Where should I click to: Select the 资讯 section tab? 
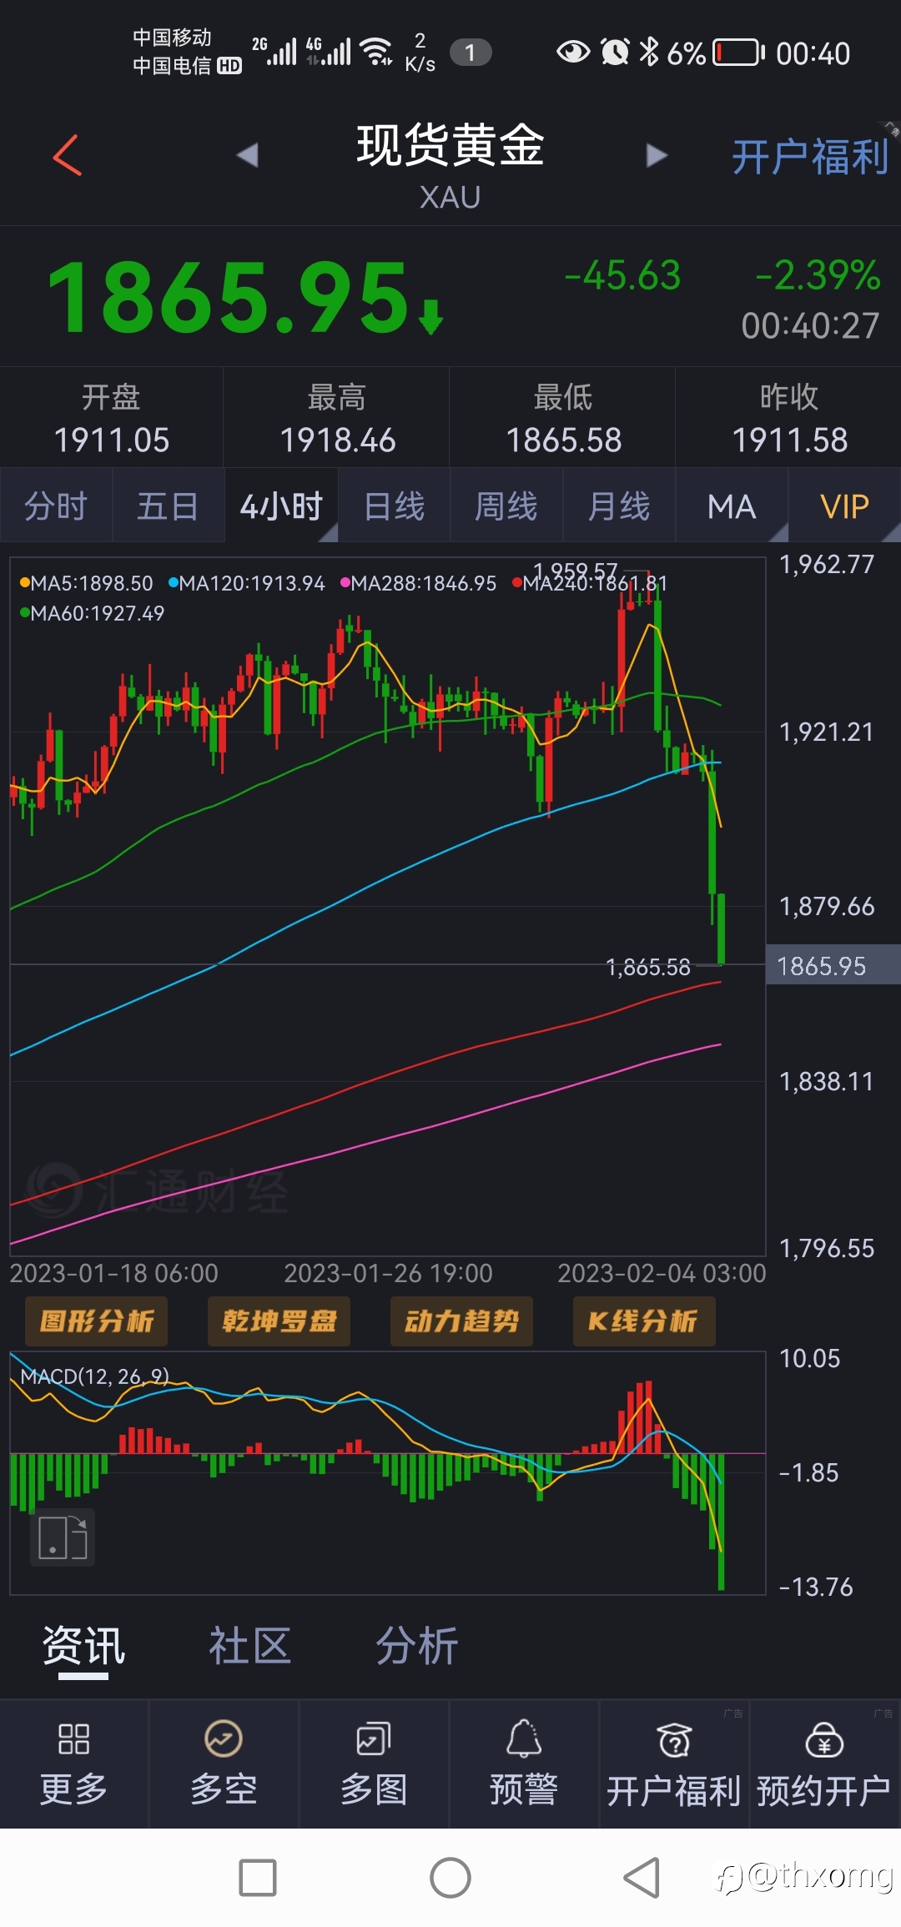tap(83, 1646)
